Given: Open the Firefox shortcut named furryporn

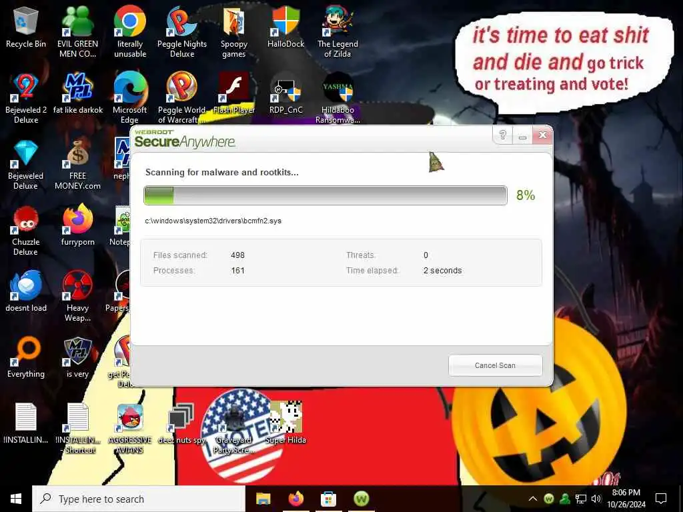Looking at the screenshot, I should point(77,226).
